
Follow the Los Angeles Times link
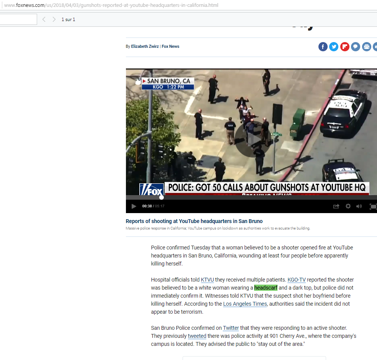pos(245,304)
